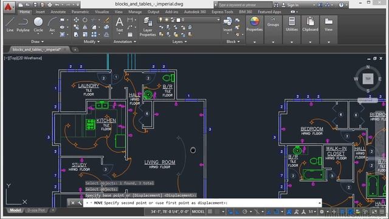
Task: Open the annotation scale 1:1 dropdown
Action: coord(312,212)
